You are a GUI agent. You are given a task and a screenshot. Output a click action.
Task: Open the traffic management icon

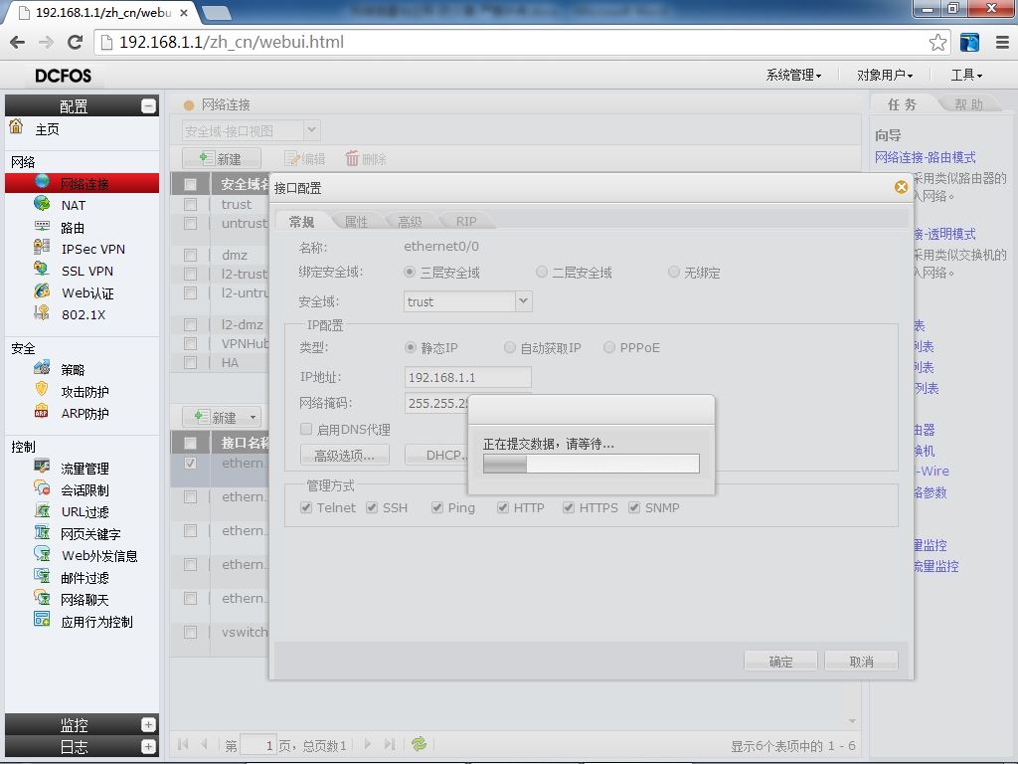point(42,467)
